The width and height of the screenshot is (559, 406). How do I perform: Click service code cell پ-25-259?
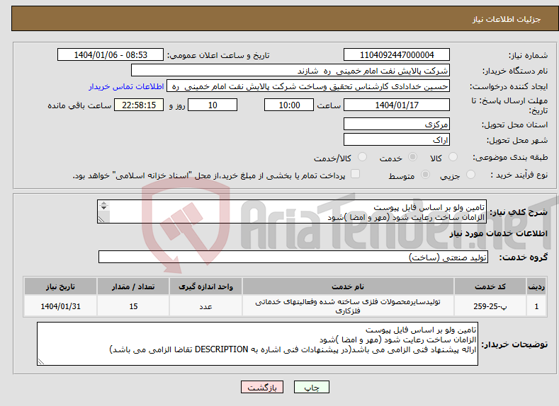click(490, 306)
